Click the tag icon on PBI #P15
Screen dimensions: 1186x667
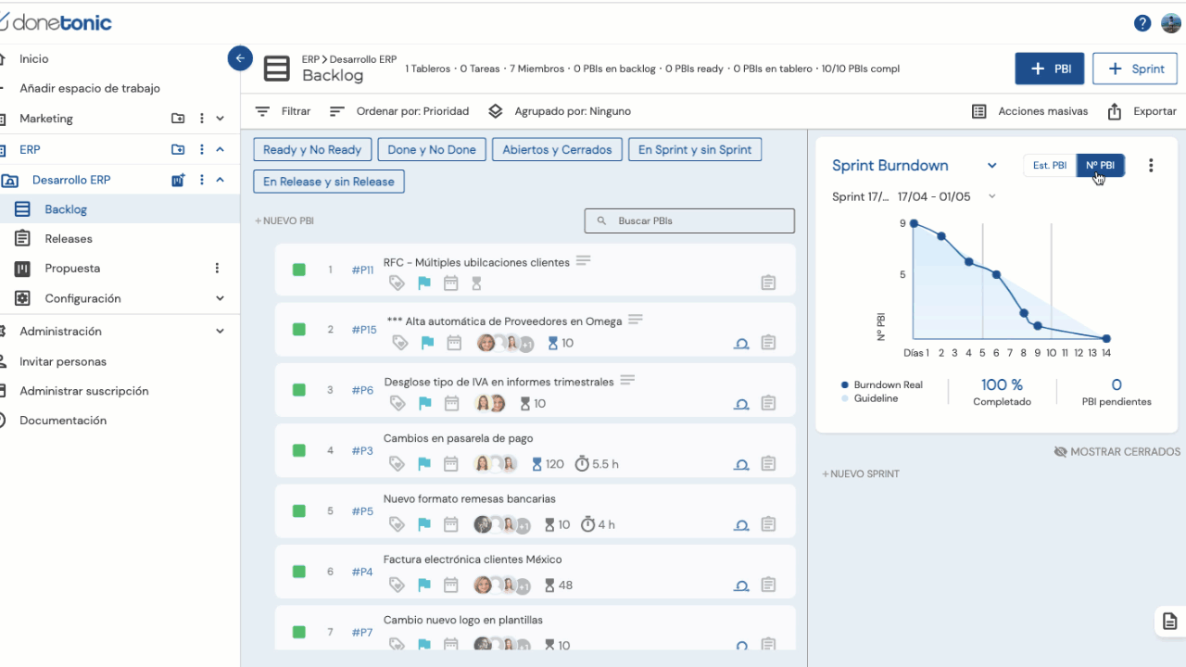[x=399, y=343]
